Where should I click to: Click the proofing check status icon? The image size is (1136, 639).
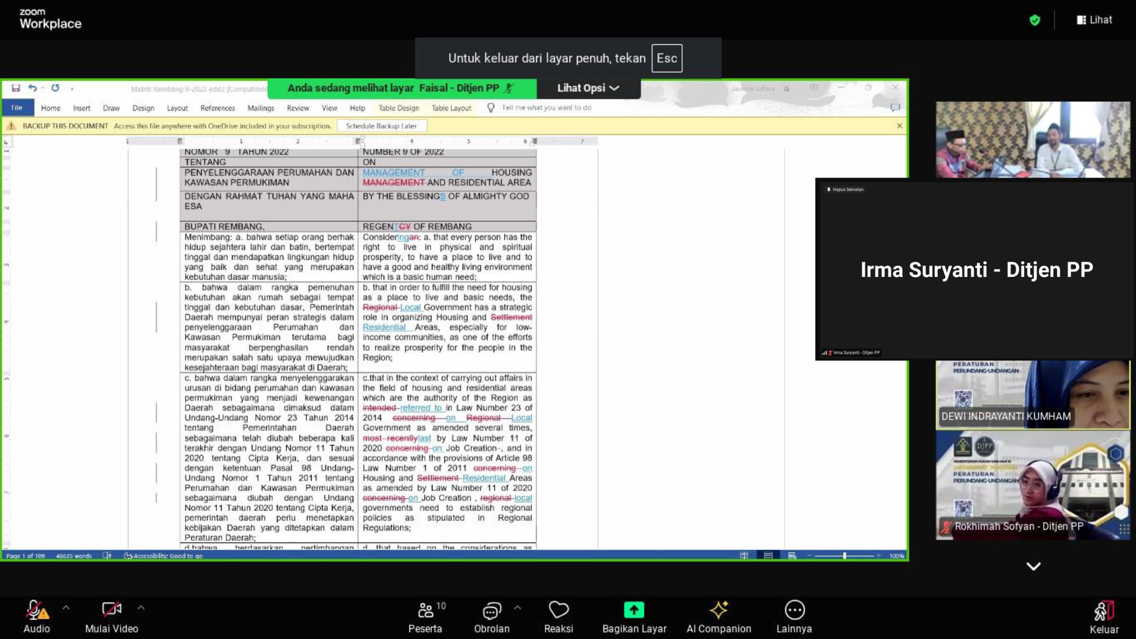pyautogui.click(x=107, y=556)
